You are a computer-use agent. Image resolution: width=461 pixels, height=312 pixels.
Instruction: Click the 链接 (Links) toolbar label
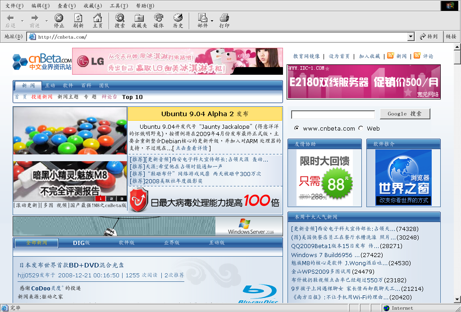coord(451,36)
